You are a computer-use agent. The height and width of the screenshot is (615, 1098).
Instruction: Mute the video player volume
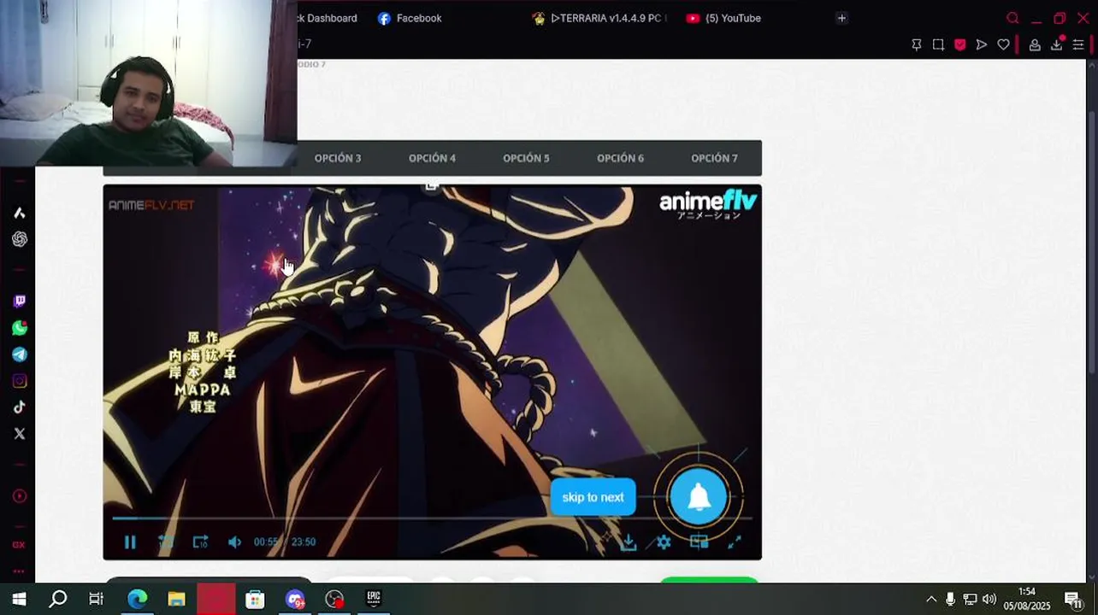[234, 542]
